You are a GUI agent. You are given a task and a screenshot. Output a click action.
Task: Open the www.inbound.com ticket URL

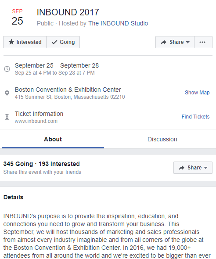tap(36, 121)
